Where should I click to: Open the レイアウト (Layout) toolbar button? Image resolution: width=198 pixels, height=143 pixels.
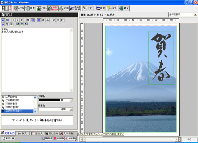pos(18,8)
